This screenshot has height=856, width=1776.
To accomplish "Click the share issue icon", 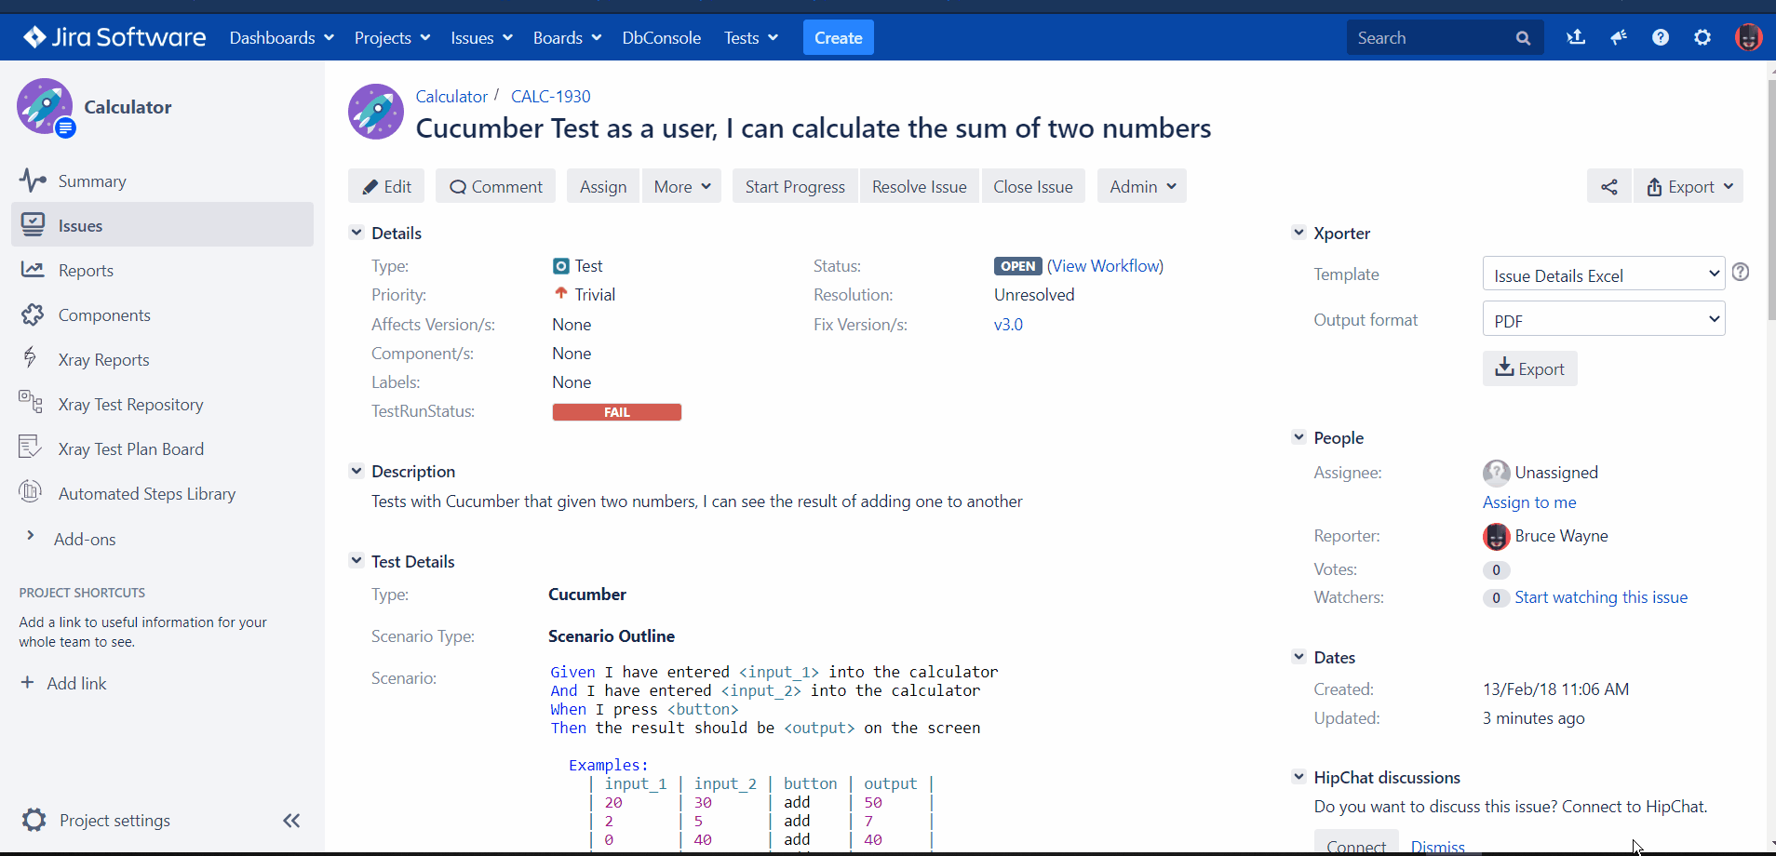I will pyautogui.click(x=1608, y=187).
